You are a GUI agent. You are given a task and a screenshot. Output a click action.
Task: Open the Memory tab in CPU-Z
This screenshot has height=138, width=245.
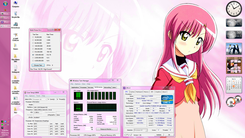click(x=146, y=92)
